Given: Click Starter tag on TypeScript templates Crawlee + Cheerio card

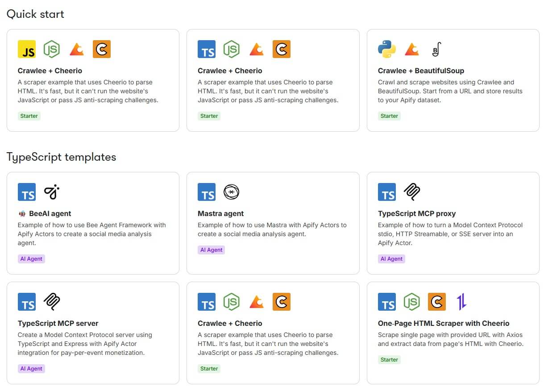Looking at the screenshot, I should [x=209, y=369].
